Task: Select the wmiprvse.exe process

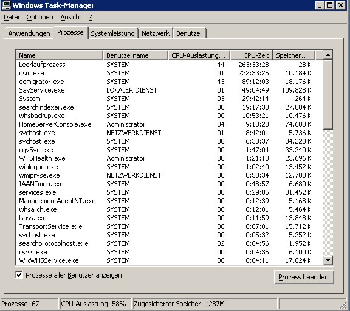Action: (169, 175)
